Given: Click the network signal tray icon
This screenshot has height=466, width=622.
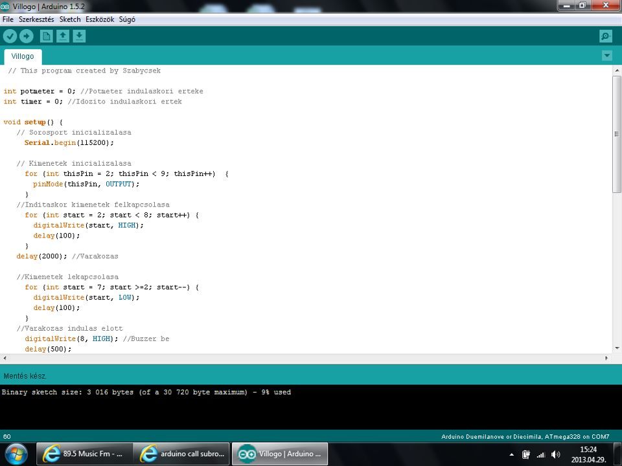Looking at the screenshot, I should coord(540,454).
